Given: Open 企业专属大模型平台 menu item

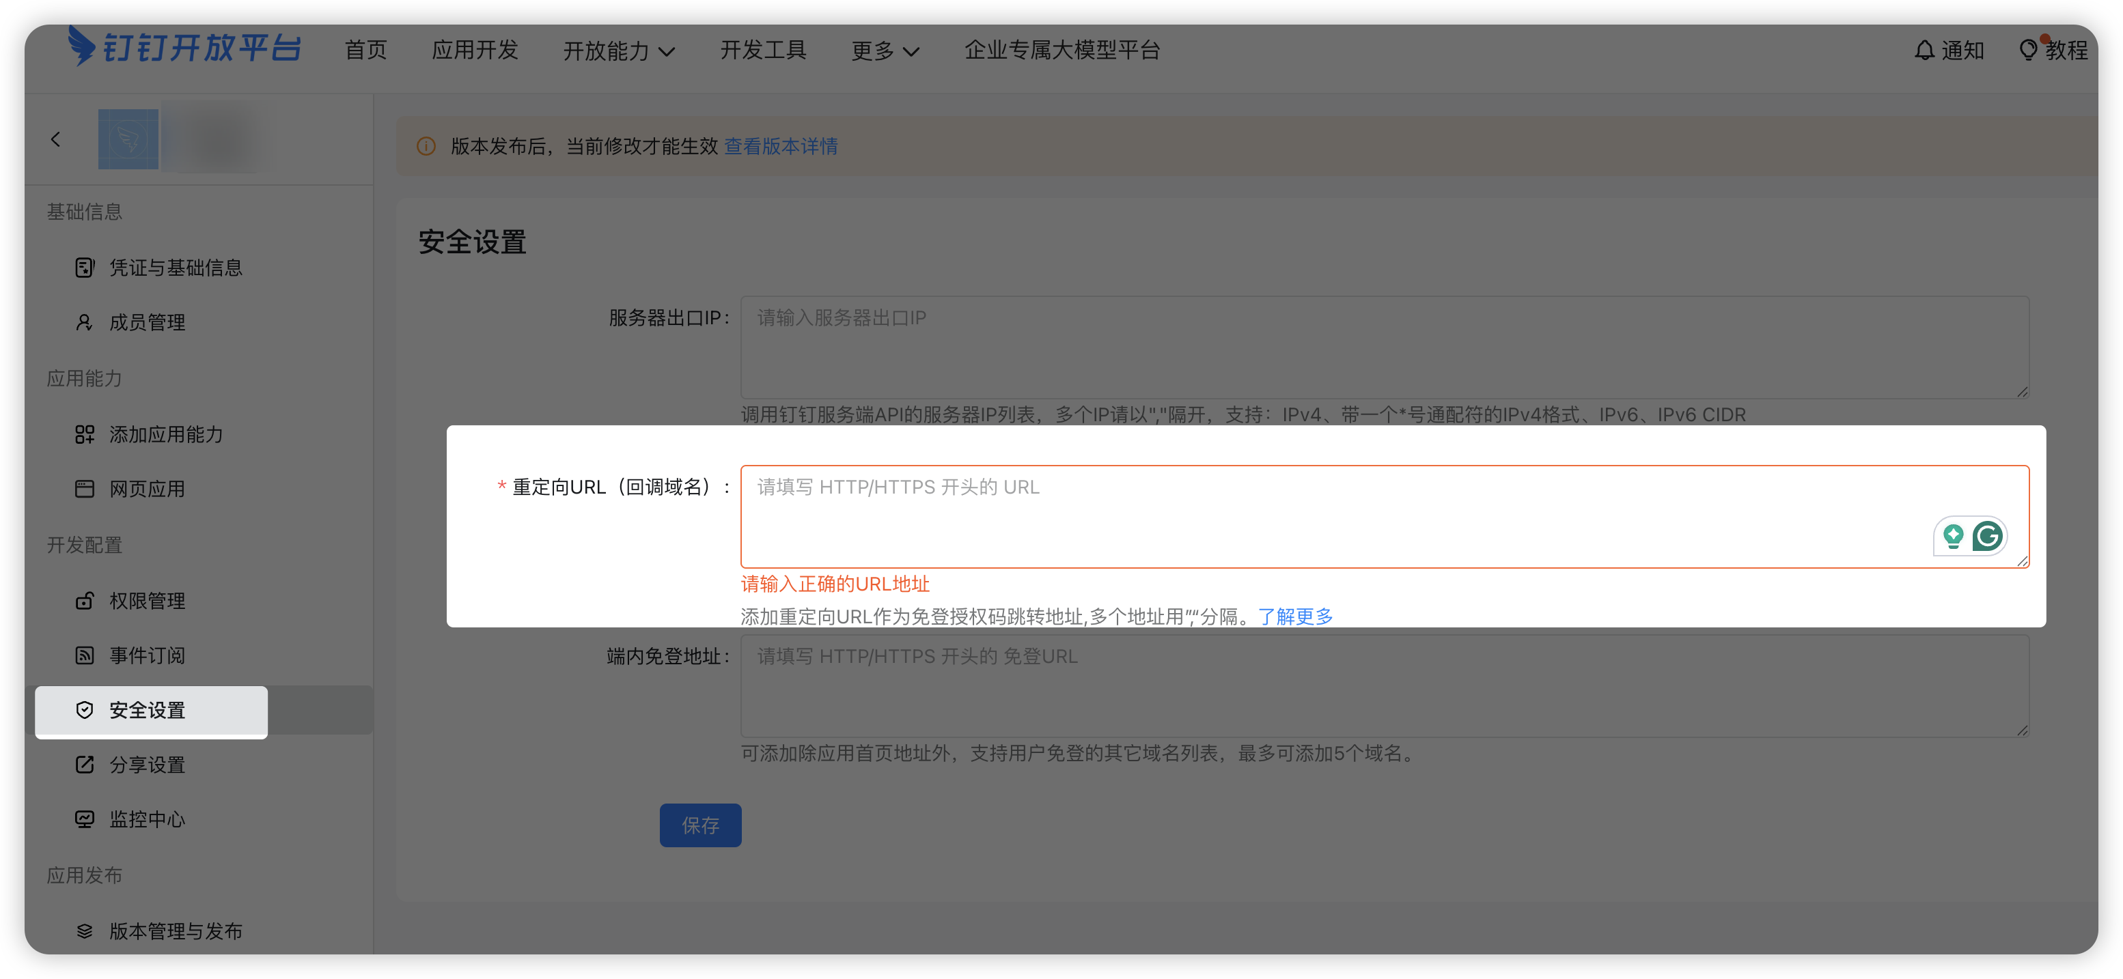Looking at the screenshot, I should click(x=1061, y=51).
